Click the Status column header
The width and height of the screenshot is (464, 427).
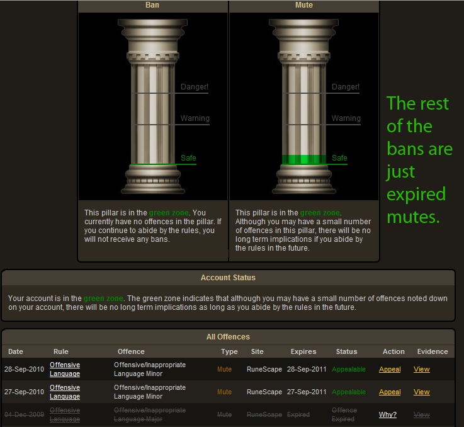click(x=346, y=351)
